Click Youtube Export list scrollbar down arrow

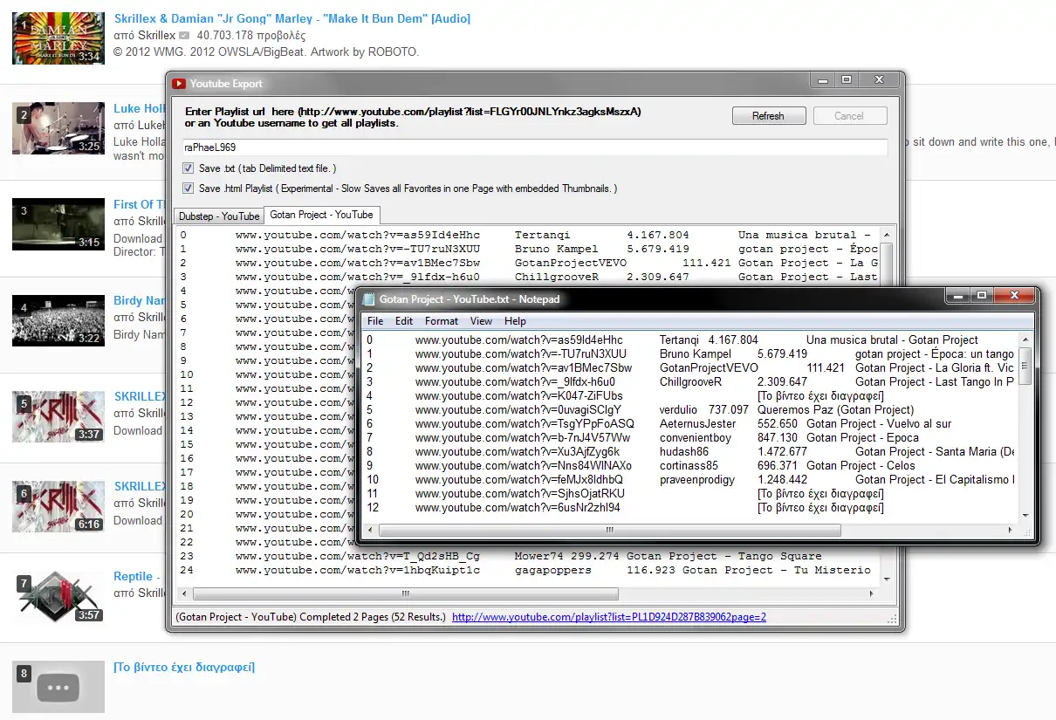[x=887, y=579]
